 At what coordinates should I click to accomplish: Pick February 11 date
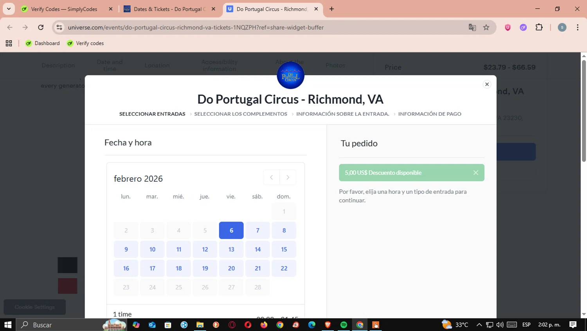(x=179, y=249)
